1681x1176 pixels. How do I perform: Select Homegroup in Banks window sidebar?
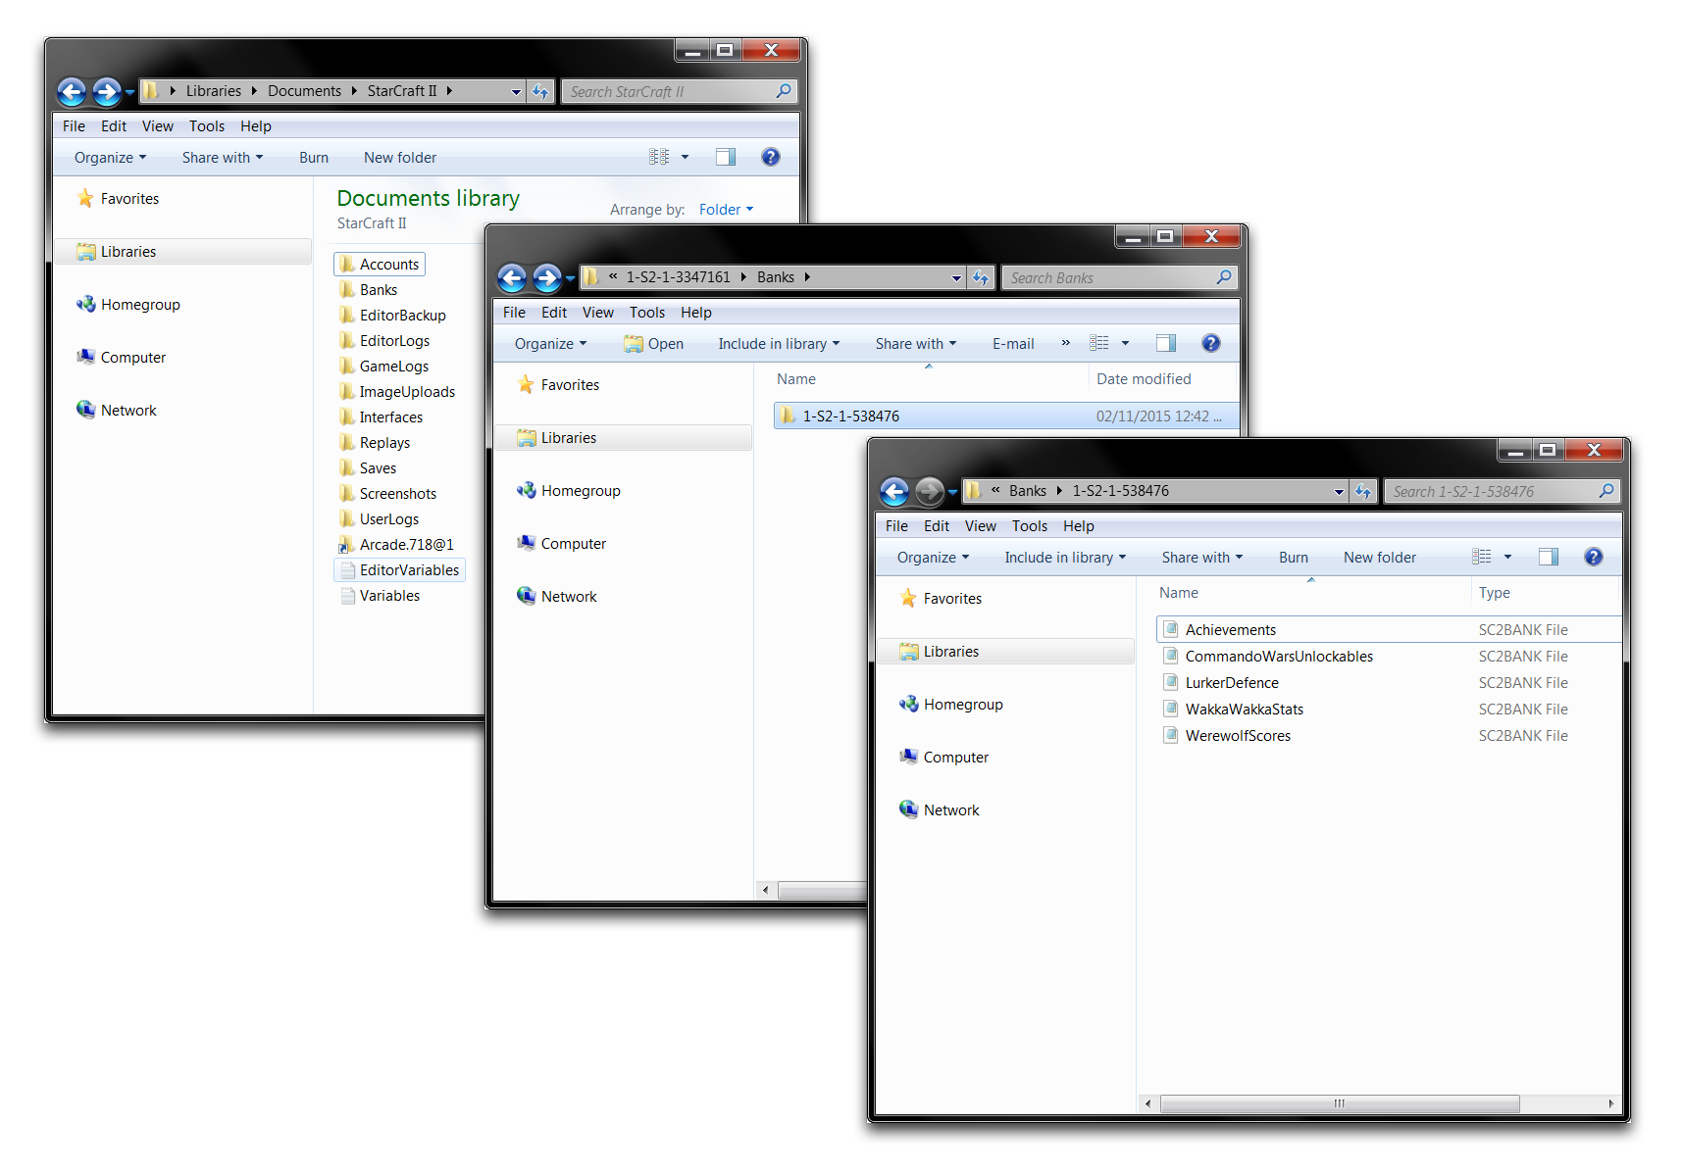[x=569, y=490]
